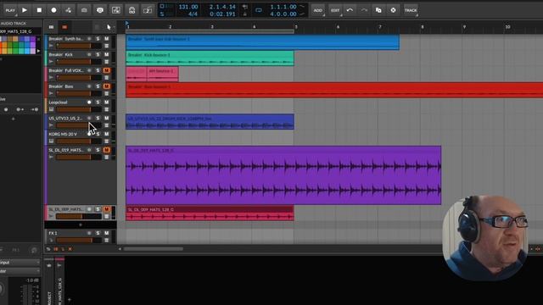Adjust the Loopcloud track volume fader
543x305 pixels.
(x=79, y=109)
